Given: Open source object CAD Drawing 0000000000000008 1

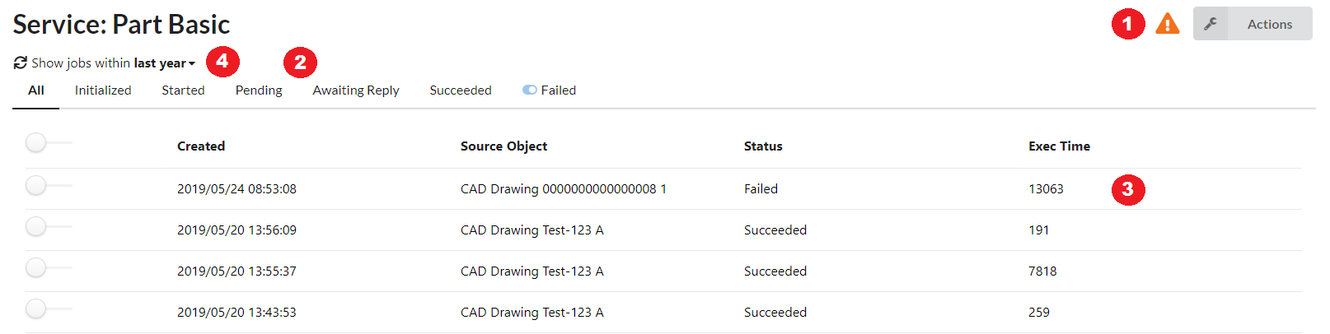Looking at the screenshot, I should (x=564, y=189).
